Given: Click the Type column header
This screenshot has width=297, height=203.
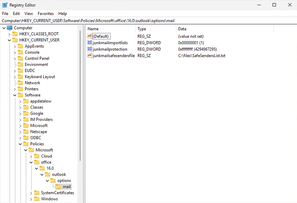Looking at the screenshot, I should pyautogui.click(x=142, y=29).
